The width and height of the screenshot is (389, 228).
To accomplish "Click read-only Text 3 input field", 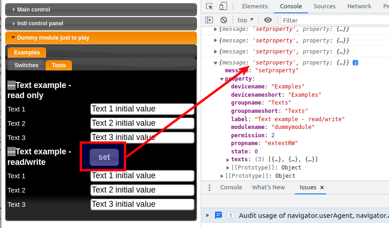I will click(142, 137).
